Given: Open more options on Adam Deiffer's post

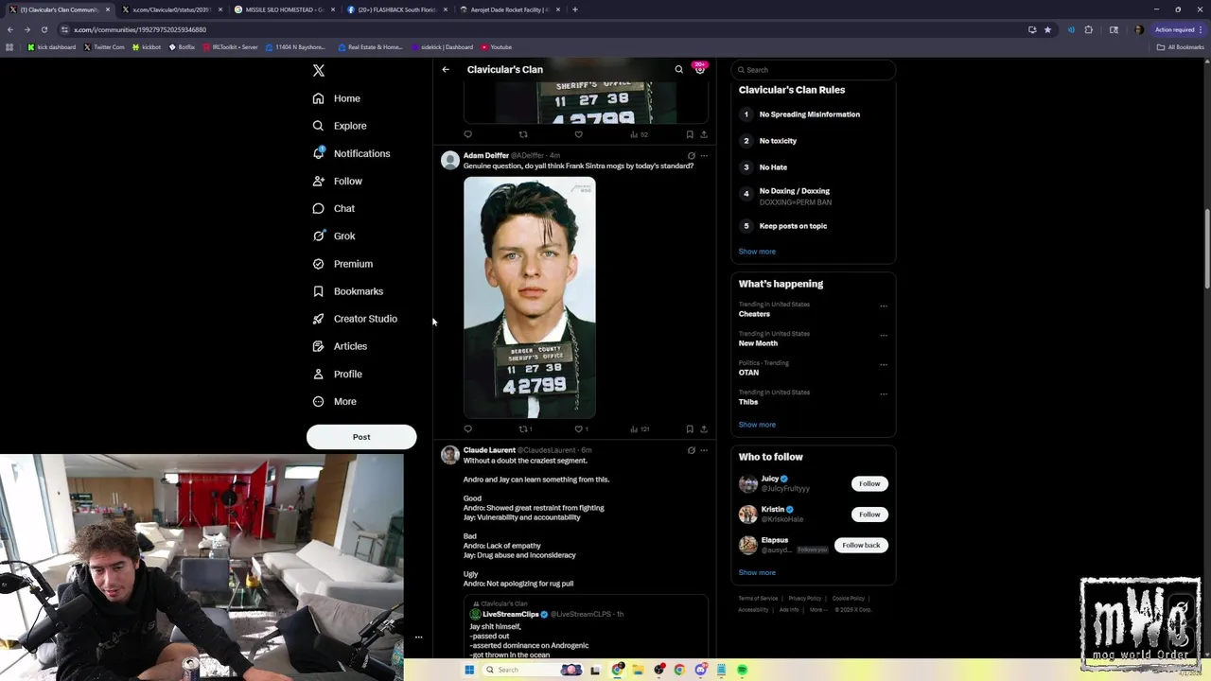Looking at the screenshot, I should (703, 156).
